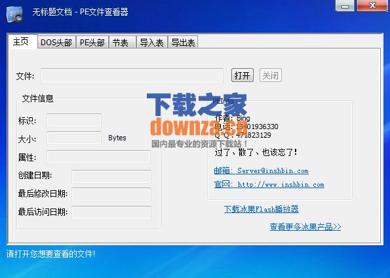Viewport: 390px width, 278px height.
Task: Click the disabled 关闭 button
Action: (270, 75)
